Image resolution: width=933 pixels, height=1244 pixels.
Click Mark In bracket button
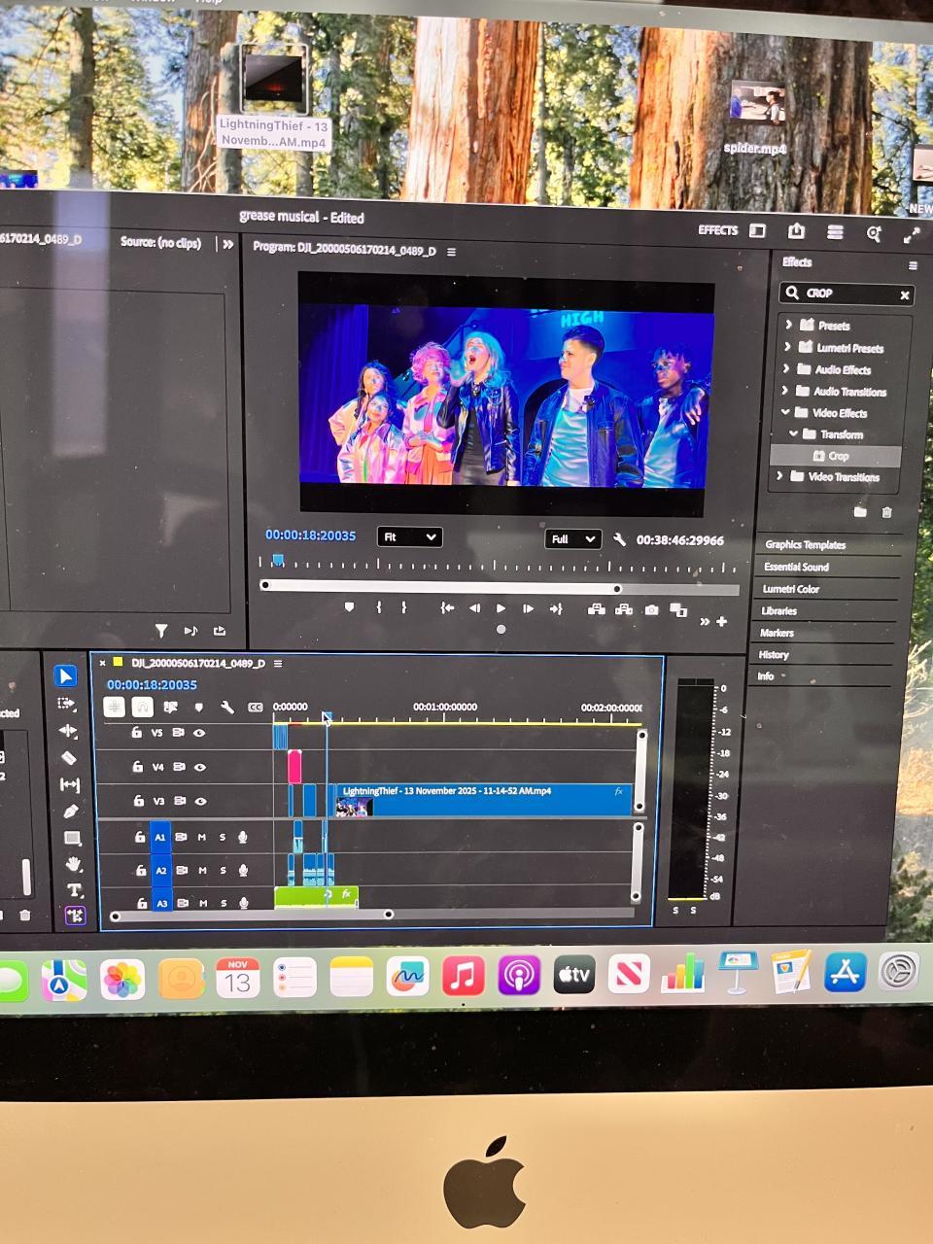coord(378,607)
